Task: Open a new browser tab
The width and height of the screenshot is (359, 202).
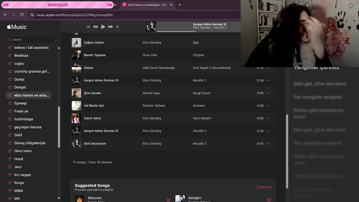Action: click(x=179, y=5)
